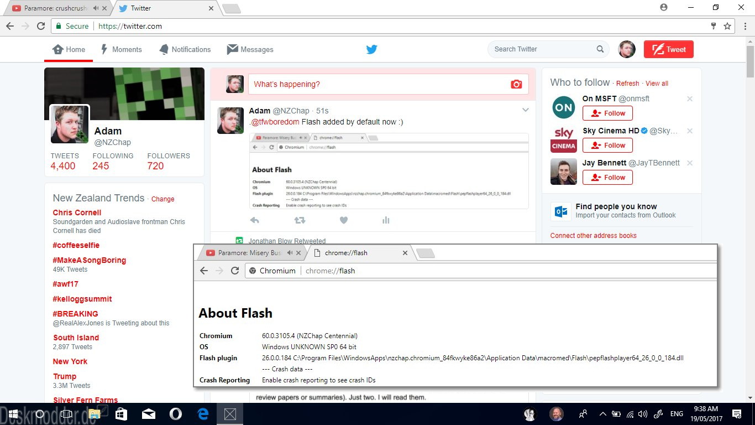Mute the Paramore tab audio speaker icon
This screenshot has height=425, width=755.
coord(96,8)
